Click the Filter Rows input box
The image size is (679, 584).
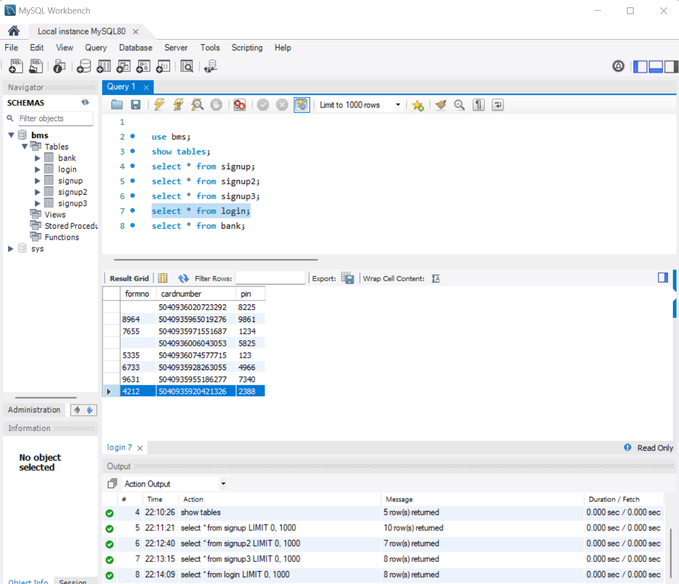(270, 278)
